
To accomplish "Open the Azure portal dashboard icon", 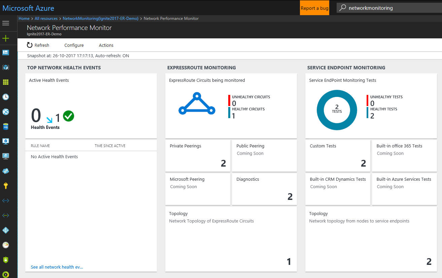I will 5,52.
